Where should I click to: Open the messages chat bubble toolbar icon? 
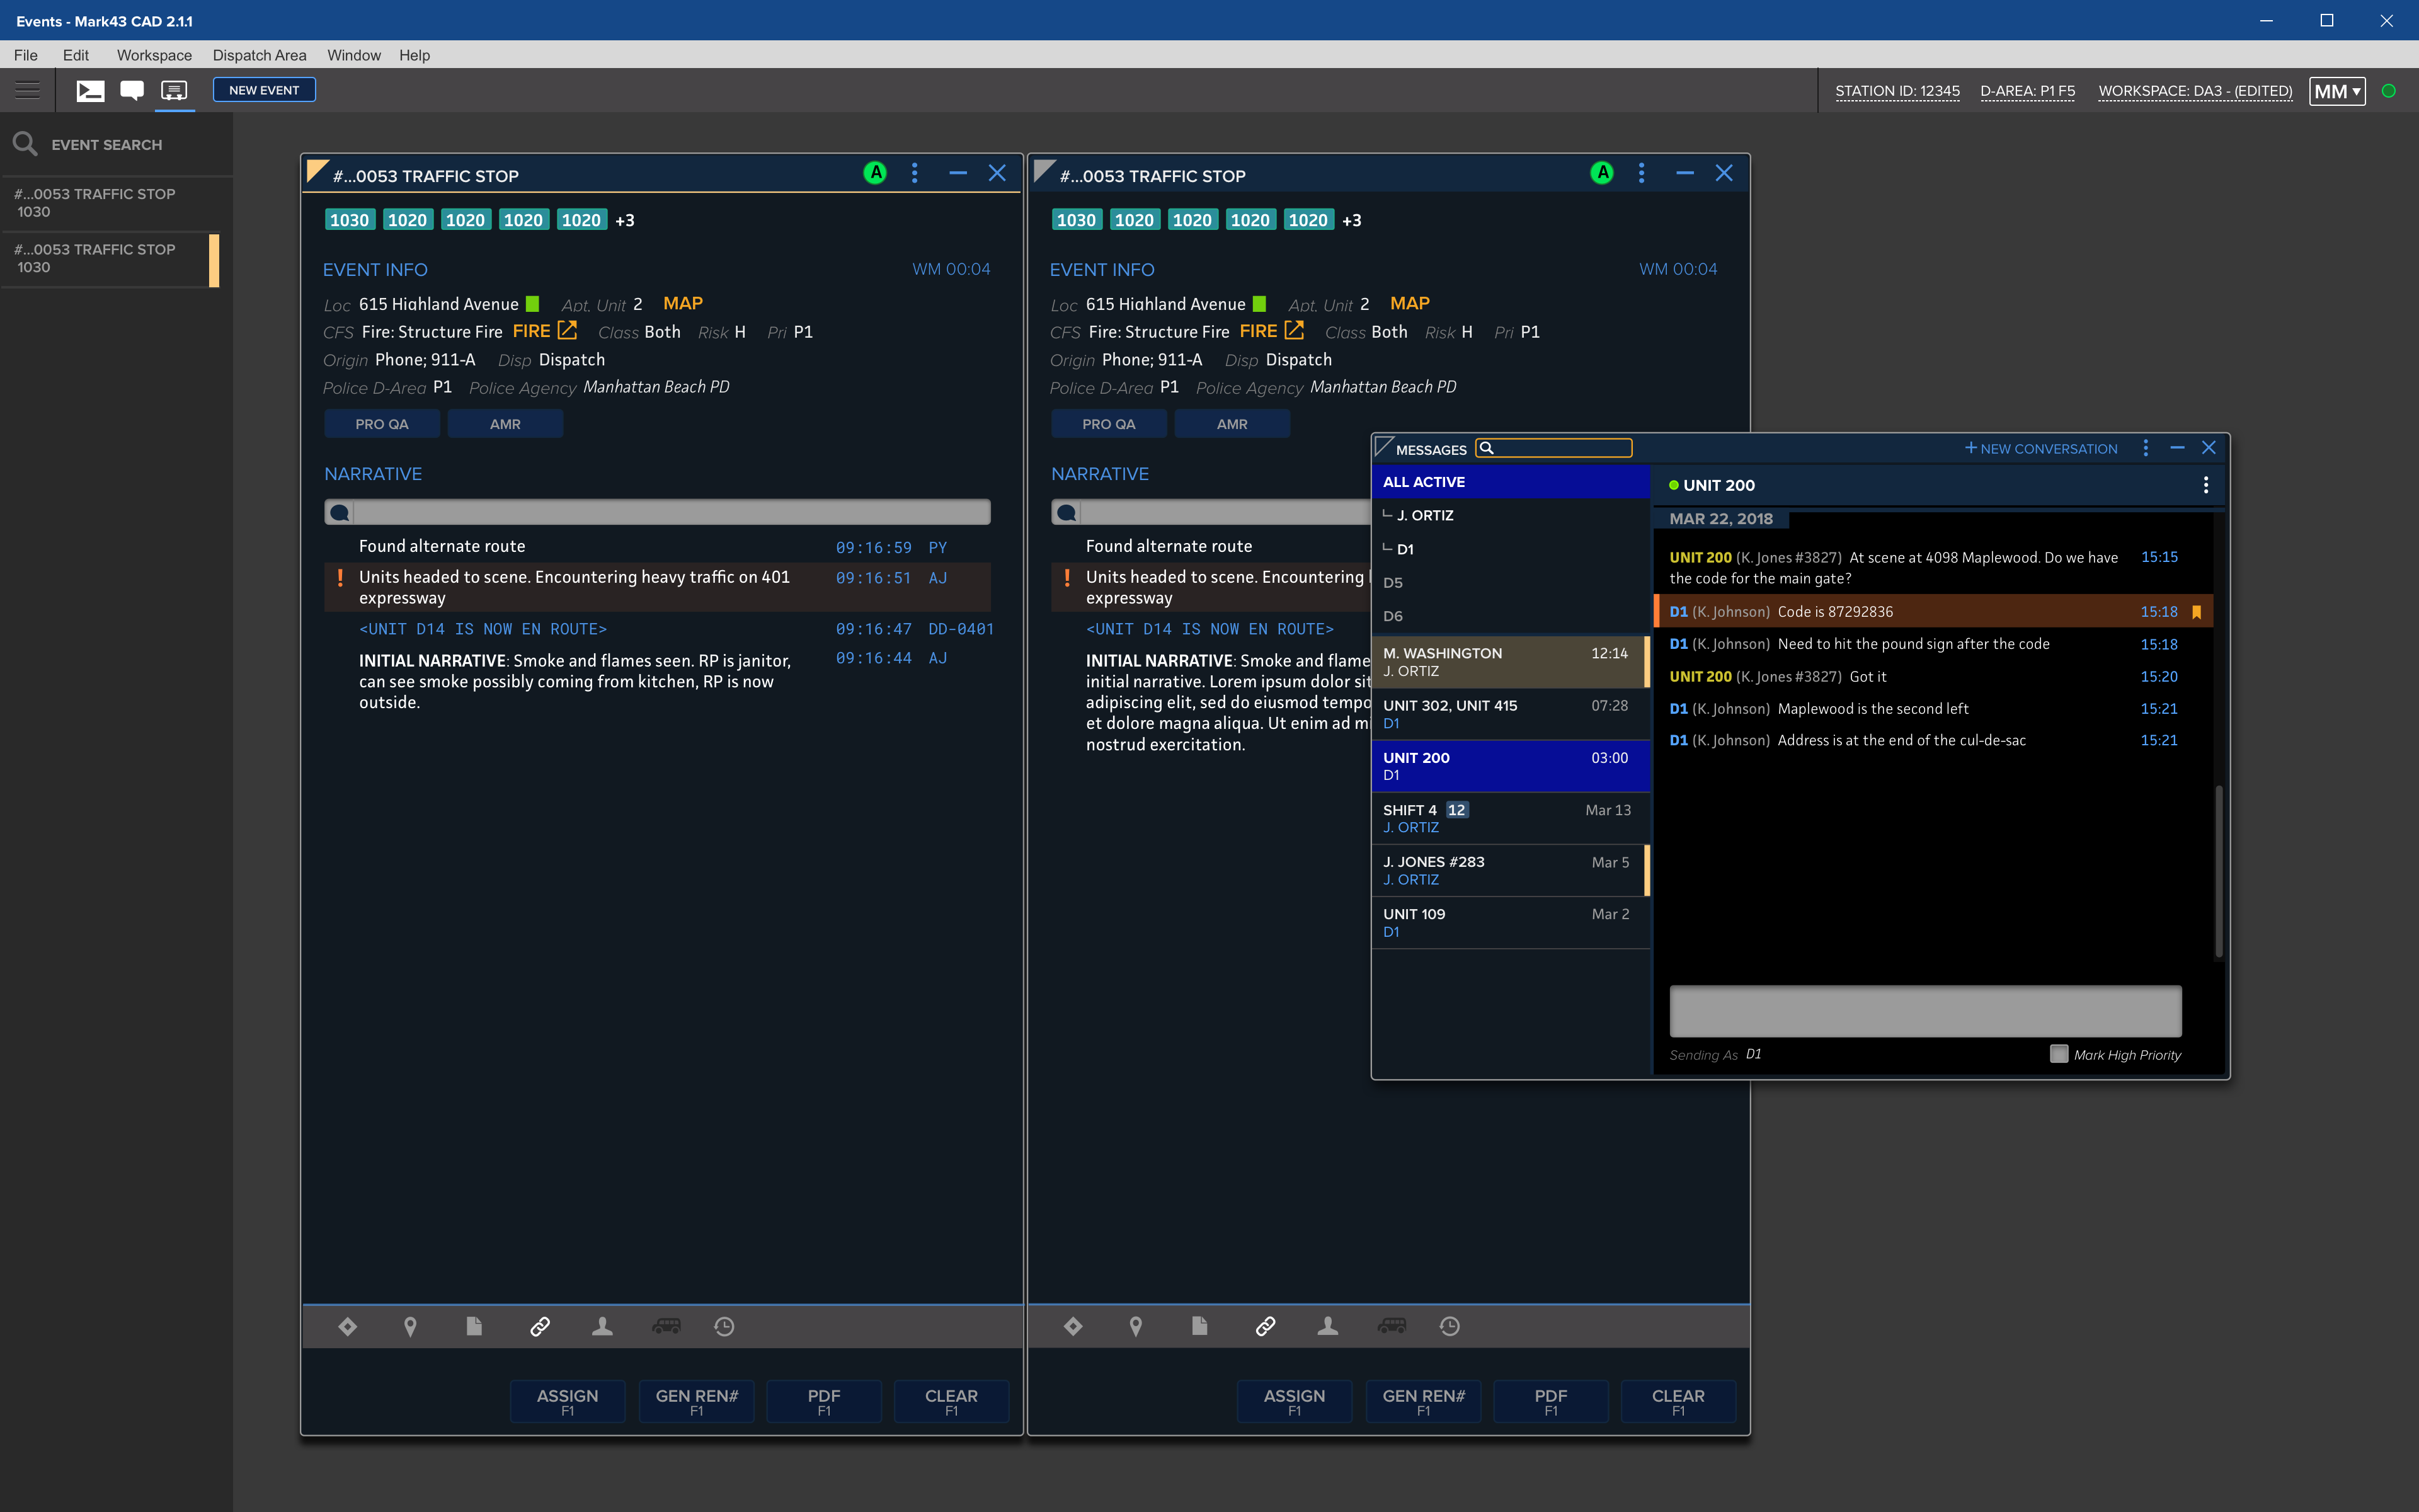[132, 91]
